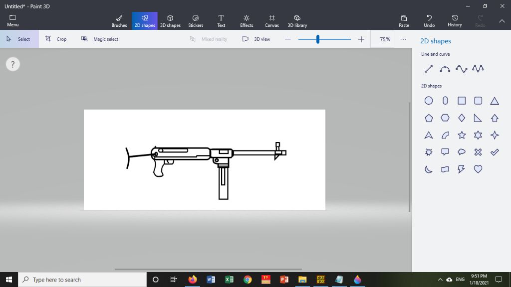Choose the Right Triangle shape
The height and width of the screenshot is (287, 511).
[478, 118]
